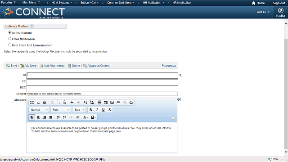The image size is (288, 162).
Task: Insert a special character with Omega icon
Action: coord(131,103)
